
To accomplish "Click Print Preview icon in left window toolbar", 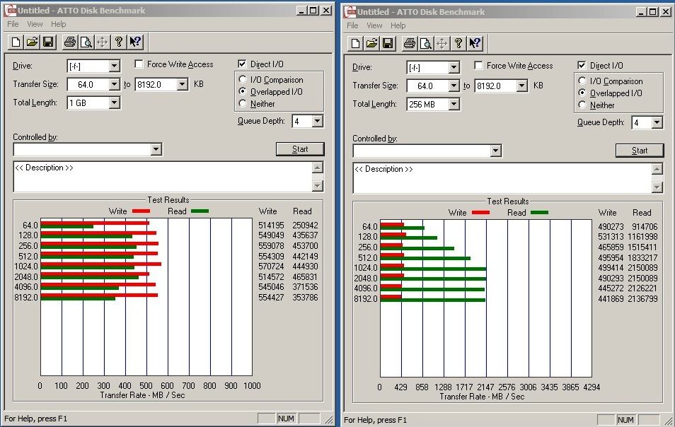I will [86, 42].
